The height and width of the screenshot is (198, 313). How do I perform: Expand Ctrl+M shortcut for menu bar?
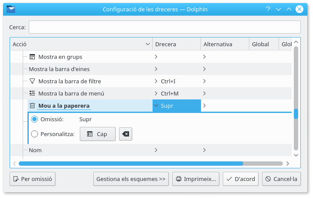click(156, 93)
